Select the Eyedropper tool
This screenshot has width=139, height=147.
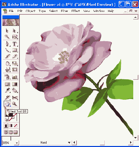click(x=7, y=91)
